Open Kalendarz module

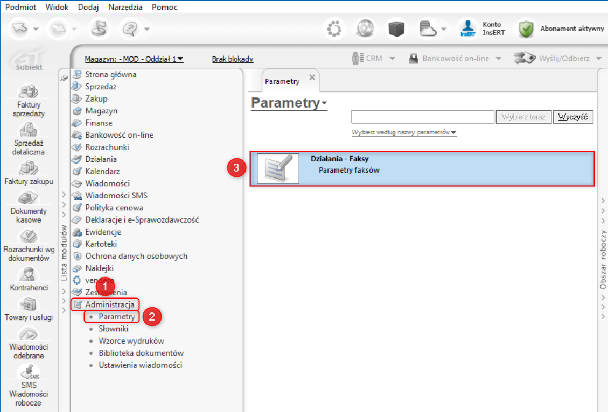click(102, 171)
